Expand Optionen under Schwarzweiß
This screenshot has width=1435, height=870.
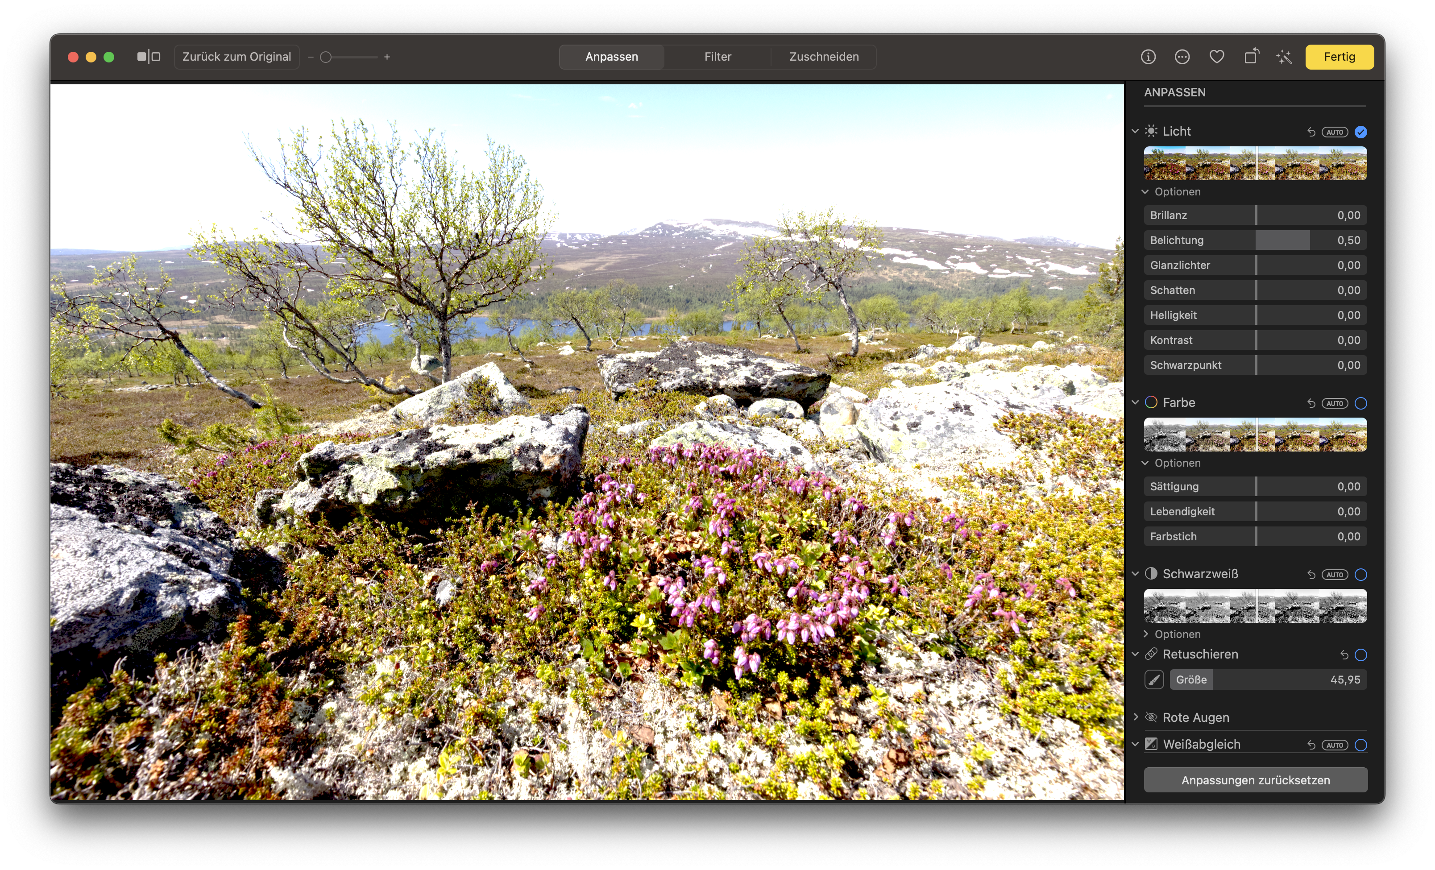pyautogui.click(x=1145, y=634)
